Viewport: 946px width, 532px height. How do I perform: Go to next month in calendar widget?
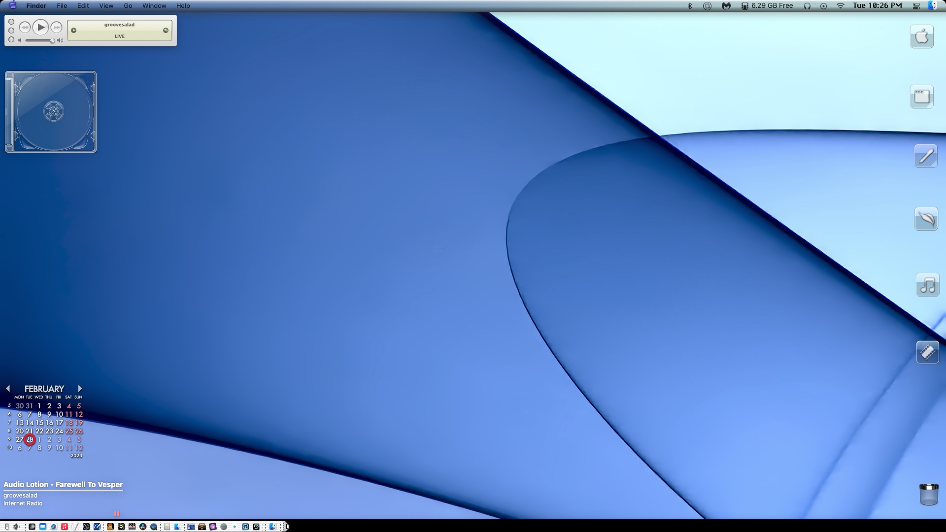coord(80,389)
